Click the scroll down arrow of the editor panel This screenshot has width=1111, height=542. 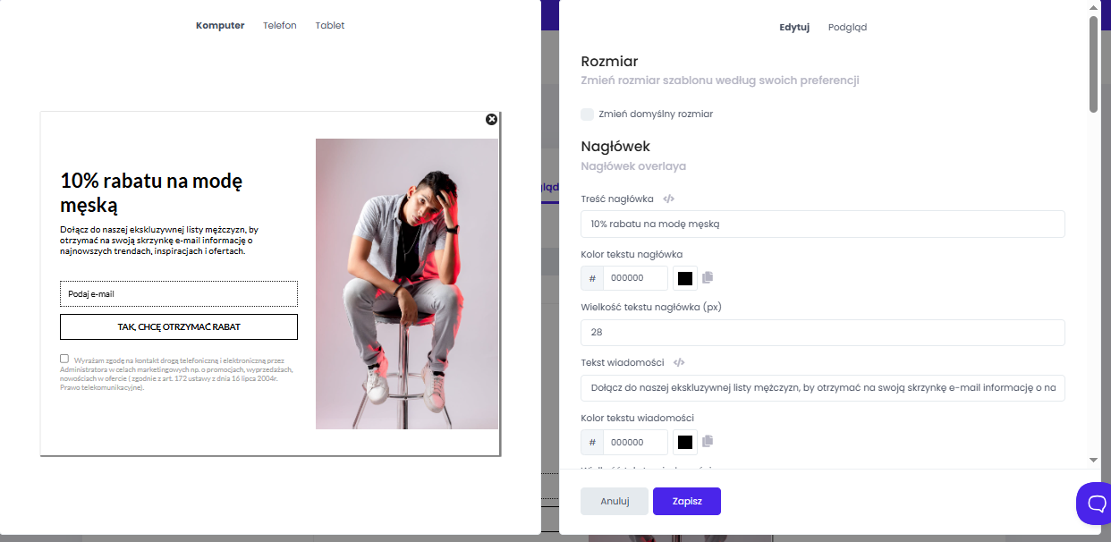[x=1093, y=460]
